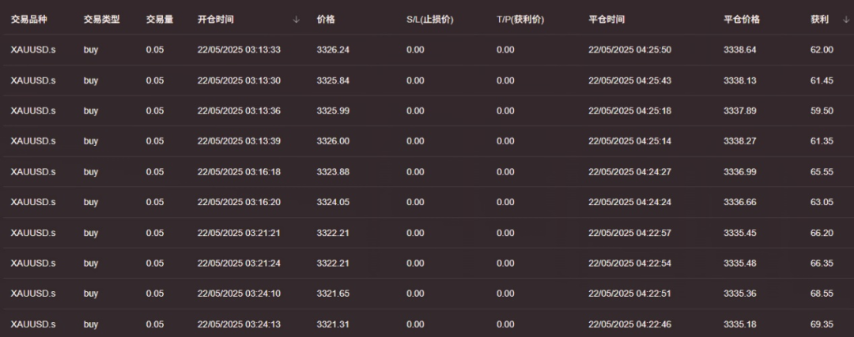Click the 开仓时间 column header text
This screenshot has width=854, height=337.
(x=215, y=20)
